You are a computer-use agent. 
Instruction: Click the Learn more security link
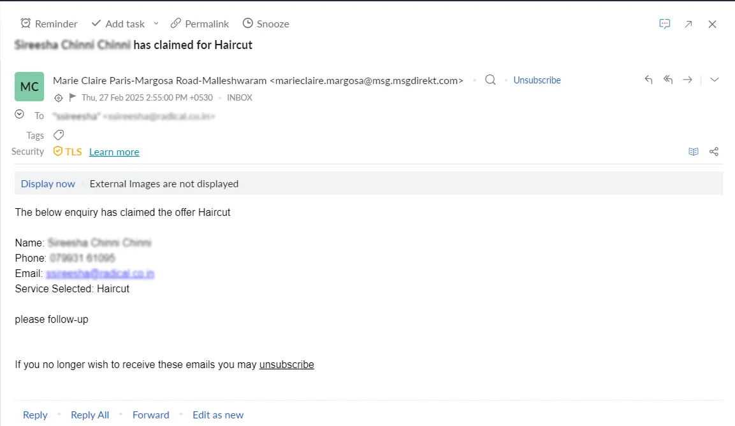(114, 152)
